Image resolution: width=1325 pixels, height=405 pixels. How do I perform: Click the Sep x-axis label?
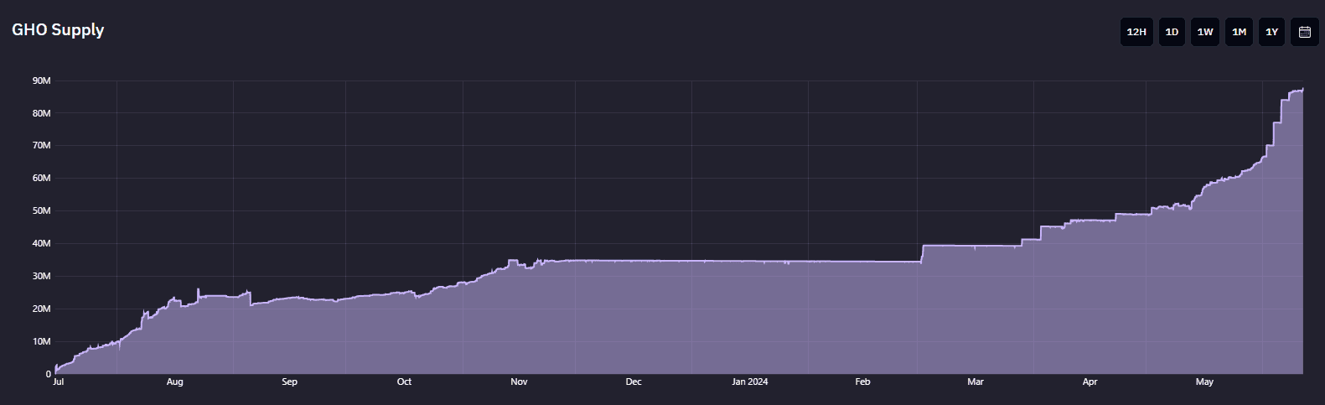(289, 382)
